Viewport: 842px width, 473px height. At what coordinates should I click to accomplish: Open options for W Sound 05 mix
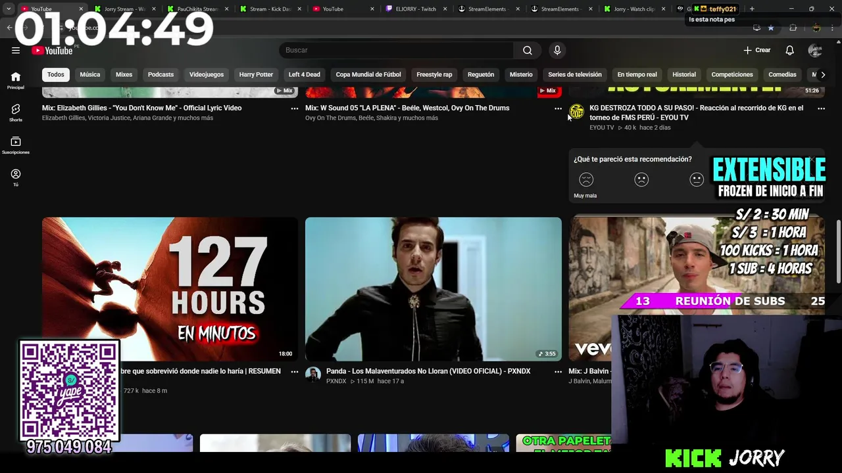[x=558, y=108]
